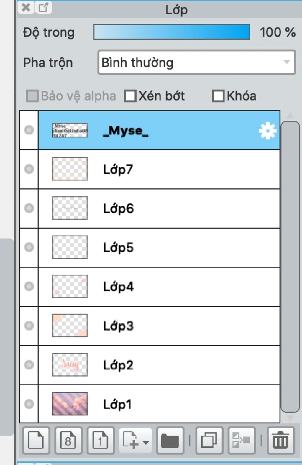Duplicate the selected layer

click(209, 441)
